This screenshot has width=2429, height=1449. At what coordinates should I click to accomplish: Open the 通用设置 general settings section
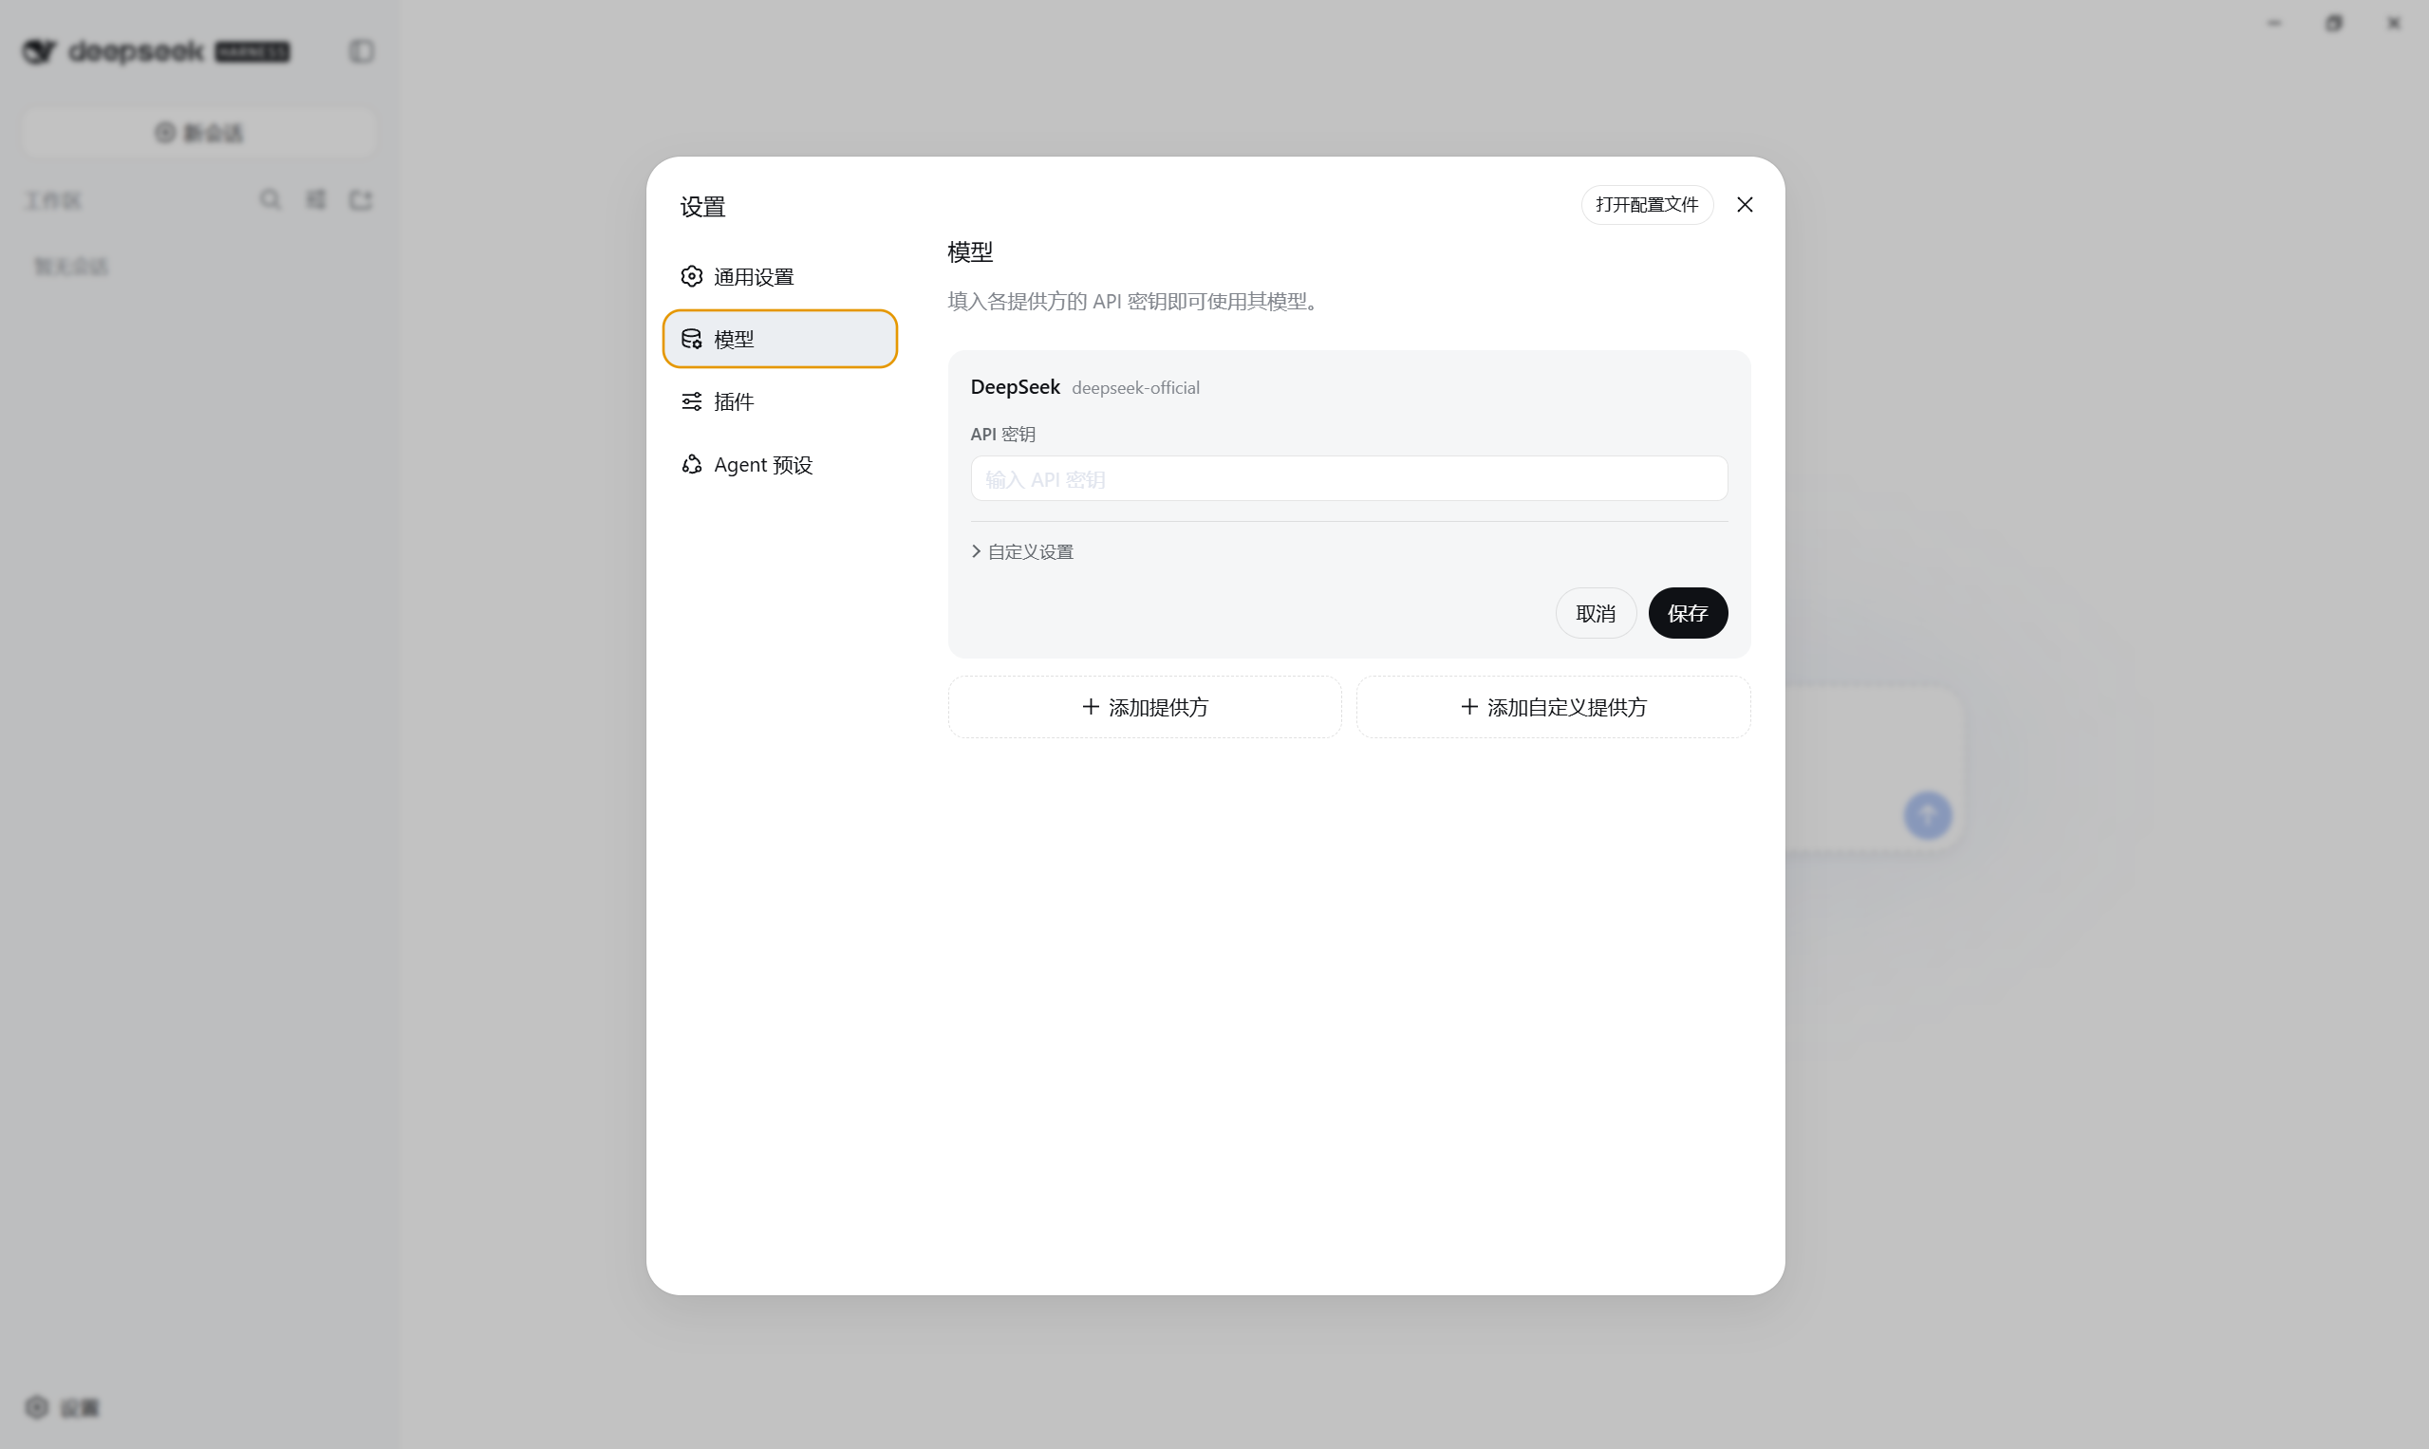[779, 276]
